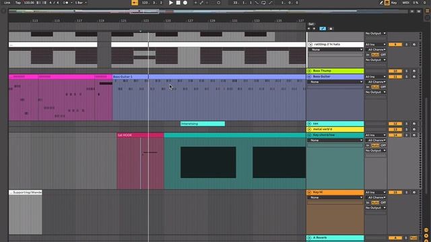Unfold the metal verb'd track
Viewport: 431px width, 242px height.
310,129
